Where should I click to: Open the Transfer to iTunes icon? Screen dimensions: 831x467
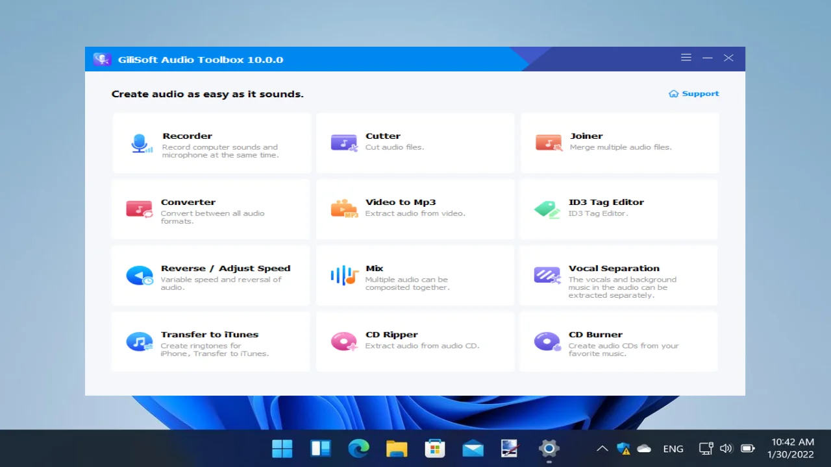point(140,342)
